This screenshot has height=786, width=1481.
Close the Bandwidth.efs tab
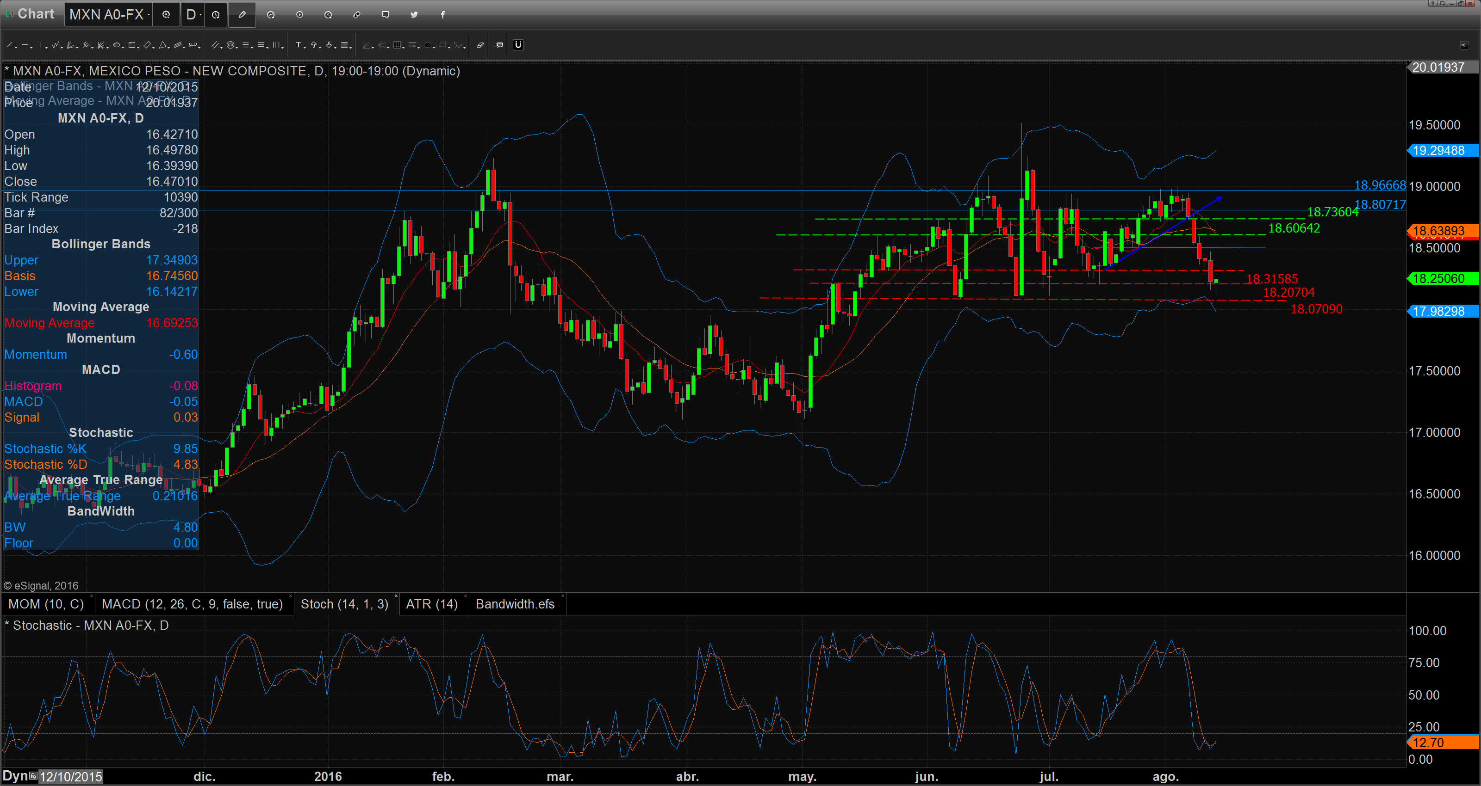point(563,596)
